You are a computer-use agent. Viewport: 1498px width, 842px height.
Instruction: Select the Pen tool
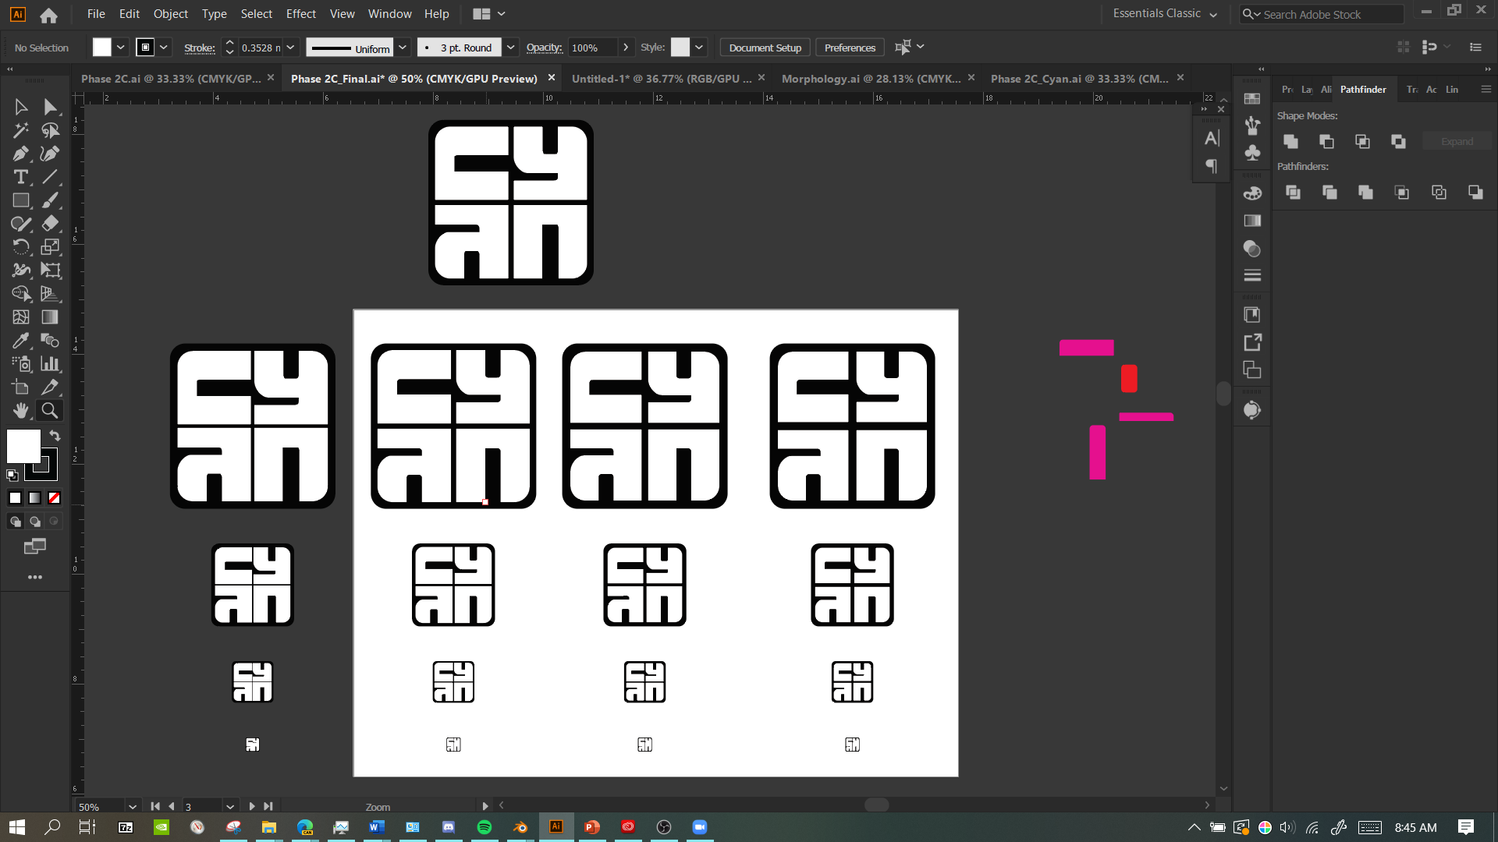(x=21, y=154)
